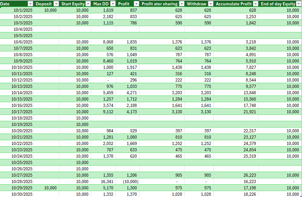Select the date cell 10/4/2025
This screenshot has height=197, width=302.
(23, 29)
